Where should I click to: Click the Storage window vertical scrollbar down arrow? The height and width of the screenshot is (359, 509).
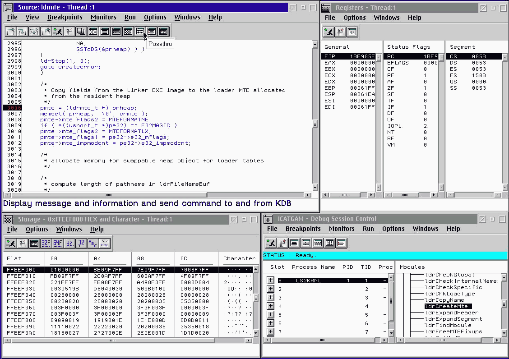pyautogui.click(x=255, y=333)
